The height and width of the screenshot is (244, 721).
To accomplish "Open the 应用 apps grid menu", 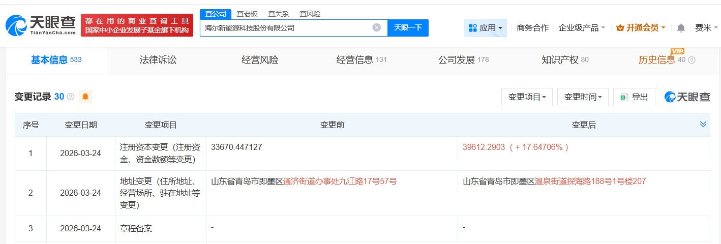I will (x=485, y=28).
